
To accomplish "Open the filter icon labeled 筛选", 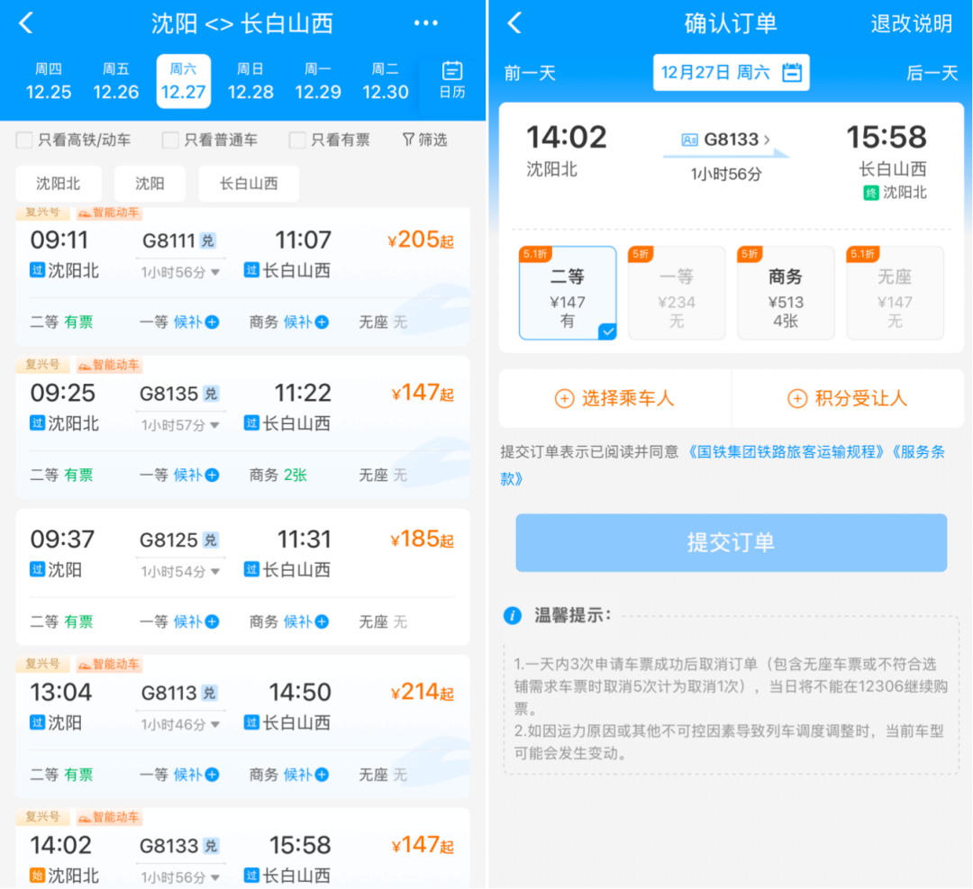I will point(423,140).
